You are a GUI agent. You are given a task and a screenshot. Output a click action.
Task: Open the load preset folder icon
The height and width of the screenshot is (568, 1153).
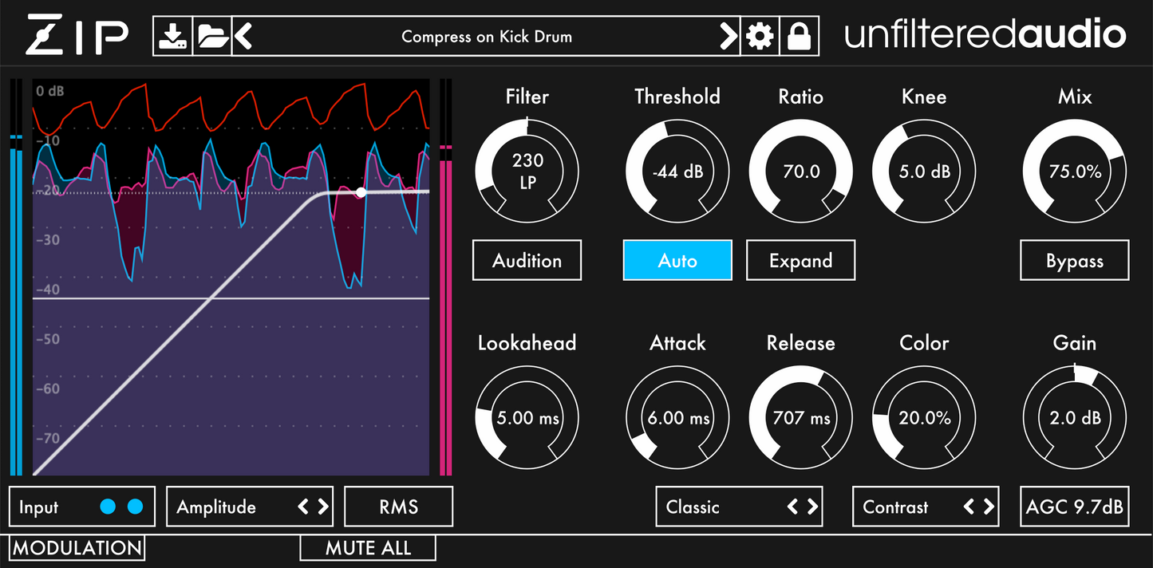coord(212,37)
